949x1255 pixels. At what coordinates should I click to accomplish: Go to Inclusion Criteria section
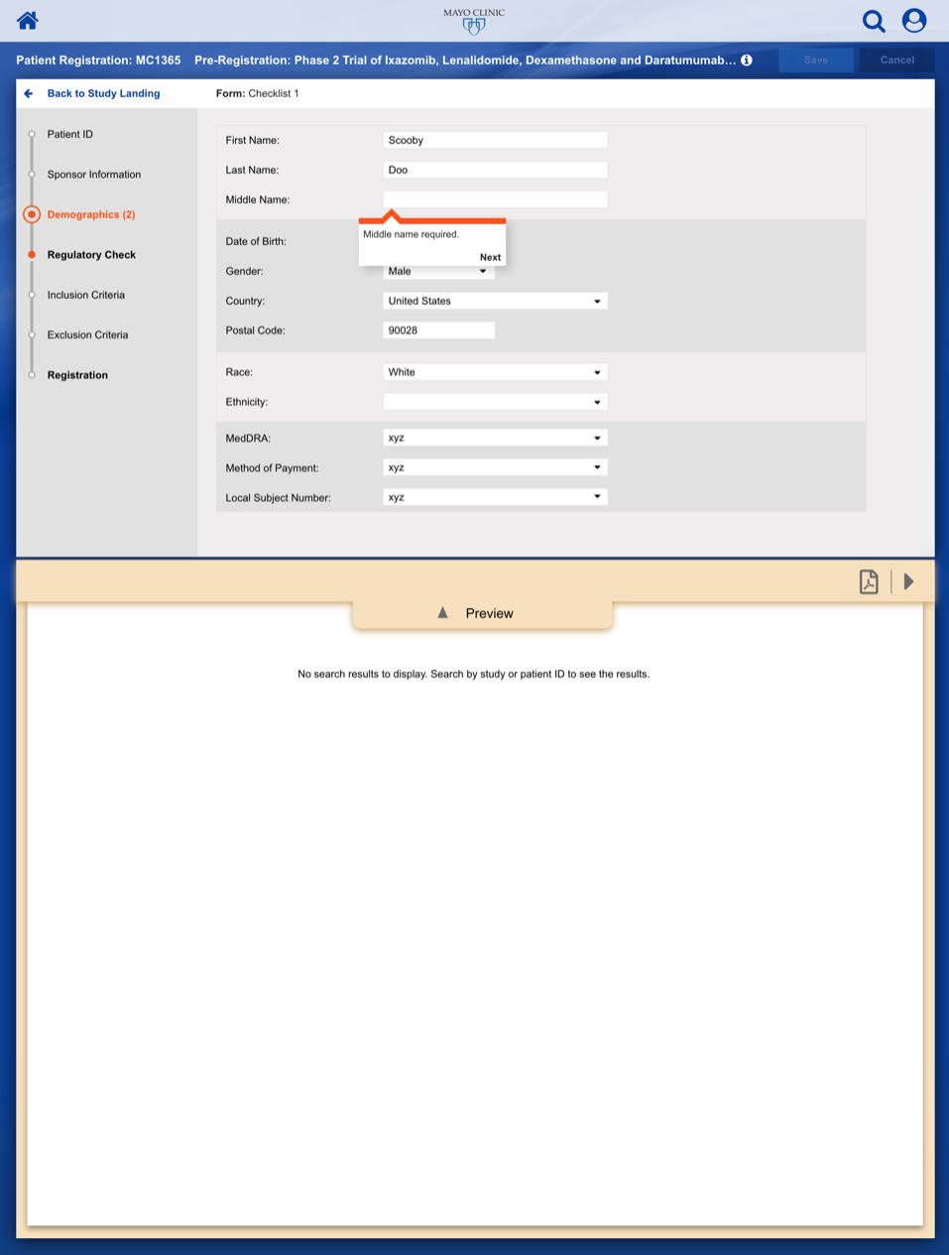point(86,295)
